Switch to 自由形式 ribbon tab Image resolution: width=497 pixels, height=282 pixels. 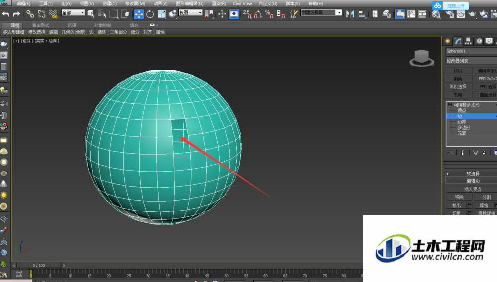coord(41,25)
